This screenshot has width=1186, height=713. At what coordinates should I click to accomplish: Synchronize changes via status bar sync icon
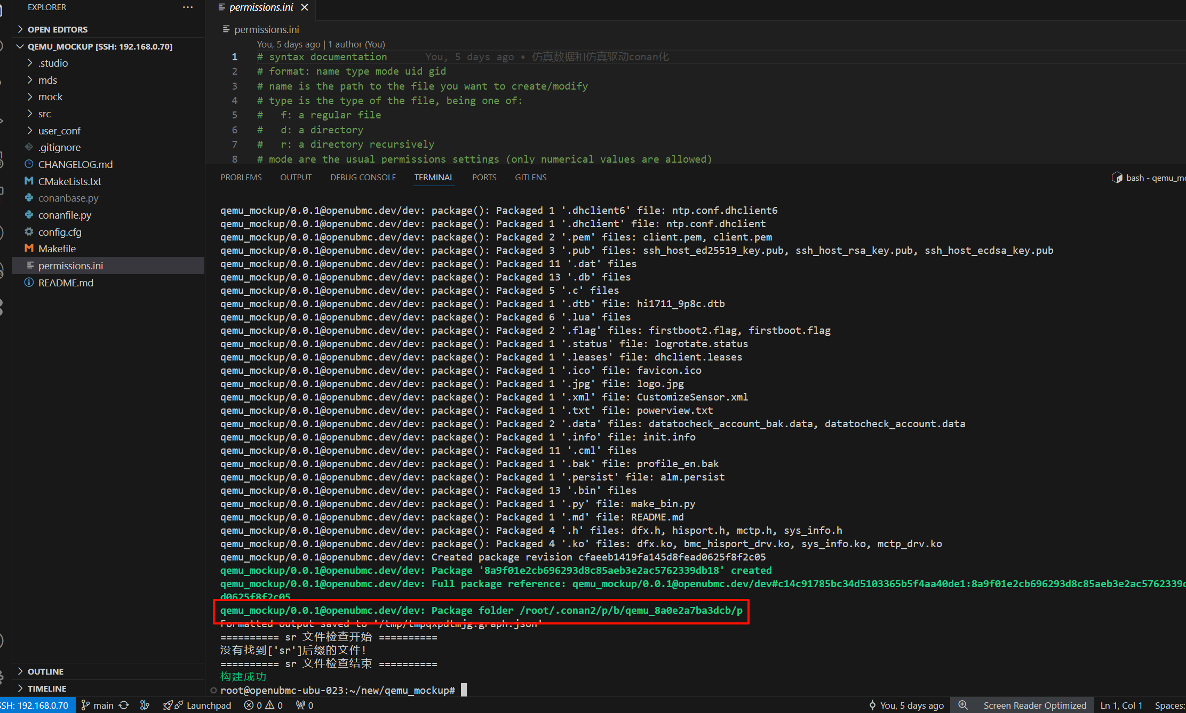pyautogui.click(x=124, y=705)
